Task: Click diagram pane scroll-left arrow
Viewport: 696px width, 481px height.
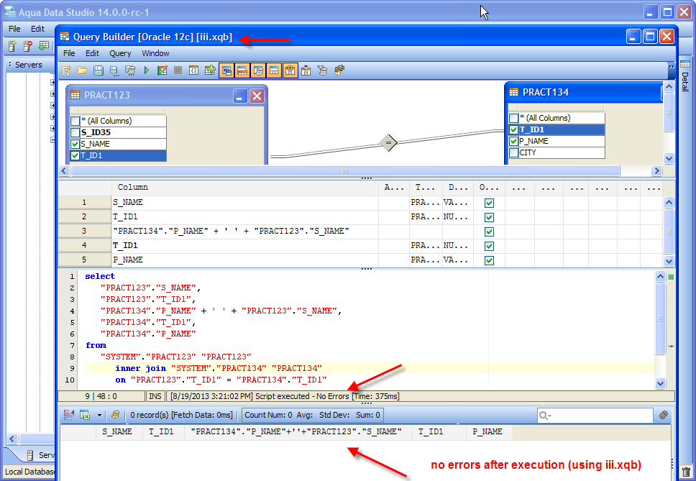Action: 65,171
